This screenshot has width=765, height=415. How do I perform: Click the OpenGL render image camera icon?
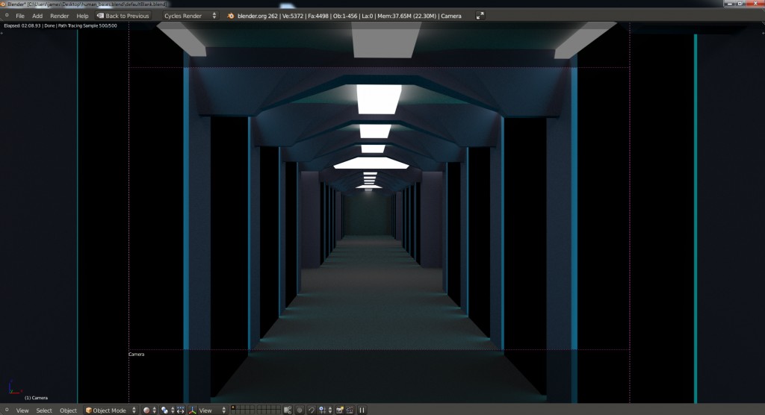(340, 410)
